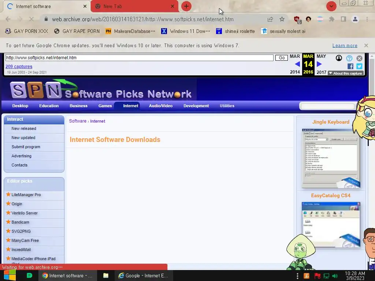Click the SPN Software Picks Network logo

pos(100,90)
